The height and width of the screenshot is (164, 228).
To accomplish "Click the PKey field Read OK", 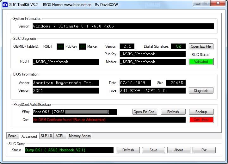I will 75,112.
